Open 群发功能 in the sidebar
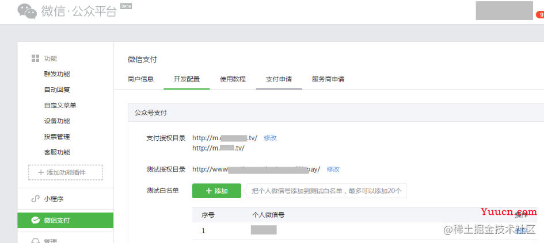This screenshot has height=243, width=544. pos(57,74)
